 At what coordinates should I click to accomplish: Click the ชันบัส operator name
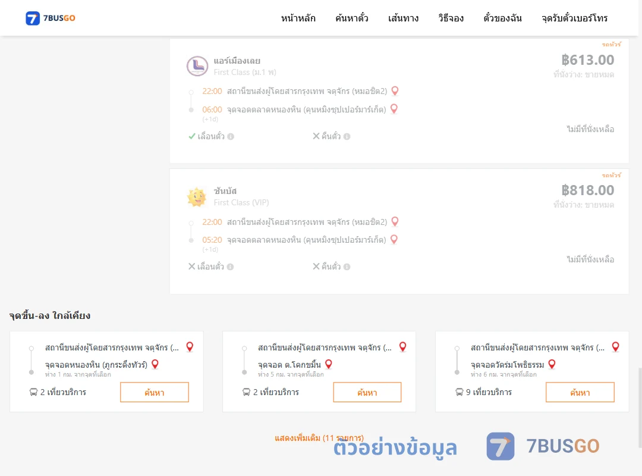pos(225,191)
